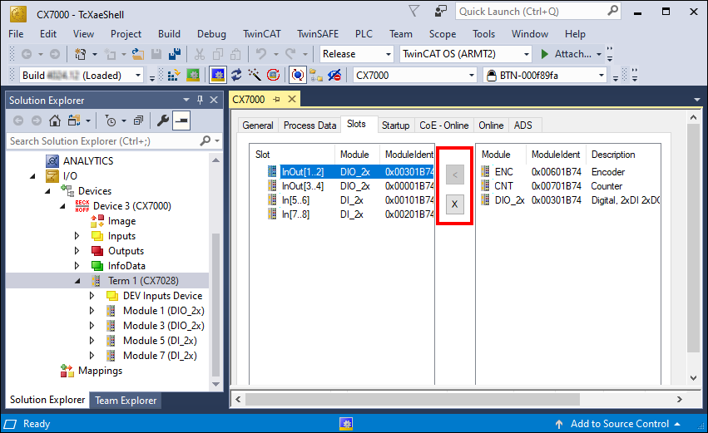Screen dimensions: 708x433
Task: Click the New Project icon in the toolbar
Action: [x=81, y=54]
